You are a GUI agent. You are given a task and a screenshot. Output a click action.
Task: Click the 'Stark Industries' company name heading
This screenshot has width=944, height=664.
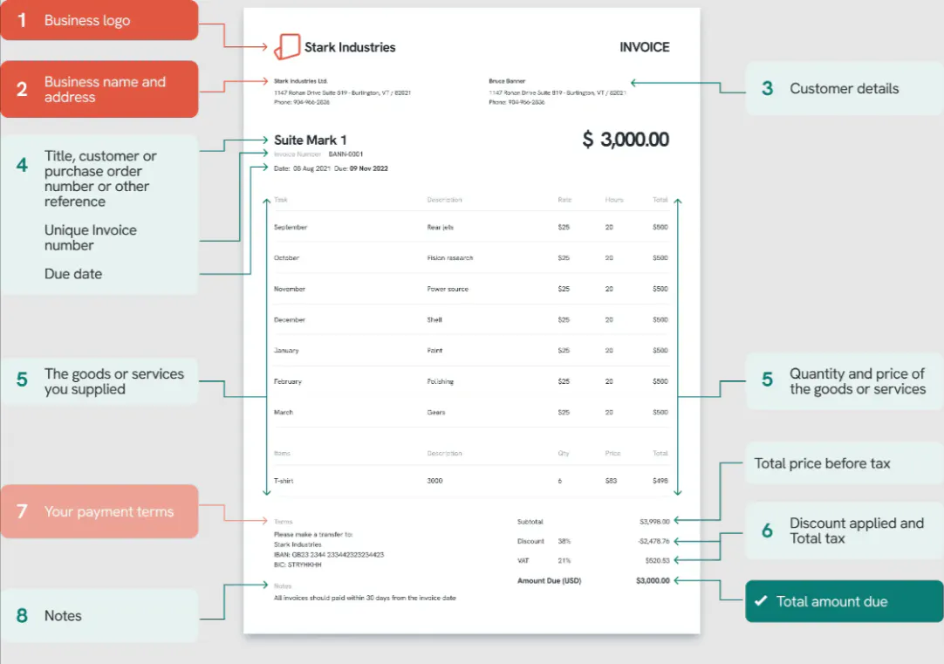coord(350,47)
